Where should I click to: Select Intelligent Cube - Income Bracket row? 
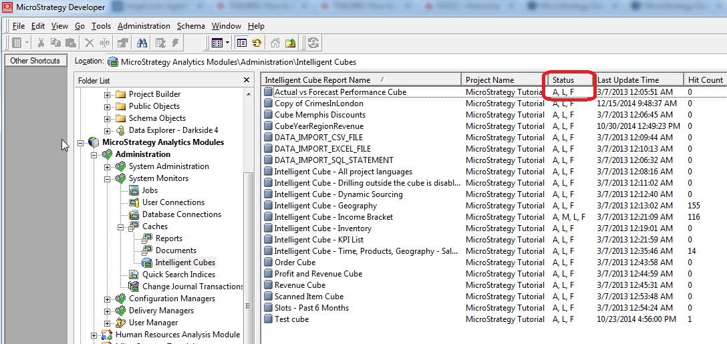click(x=493, y=217)
